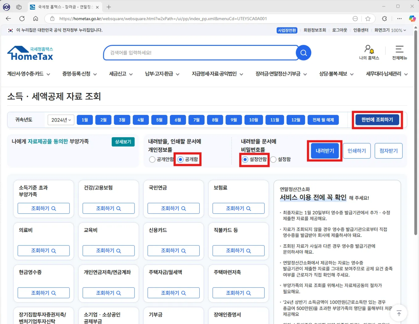
Task: Open the browser extensions icon
Action: click(385, 18)
